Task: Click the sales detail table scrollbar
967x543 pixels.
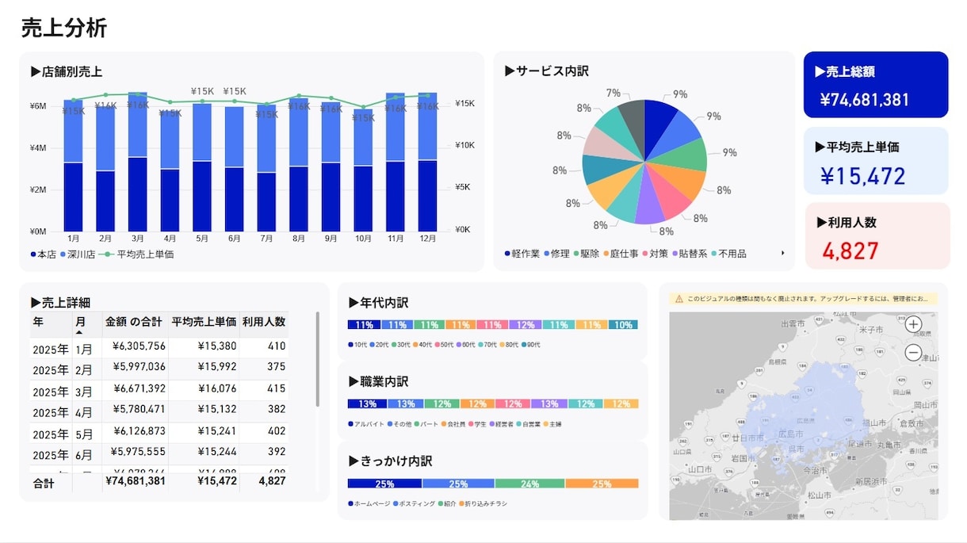Action: [318, 358]
